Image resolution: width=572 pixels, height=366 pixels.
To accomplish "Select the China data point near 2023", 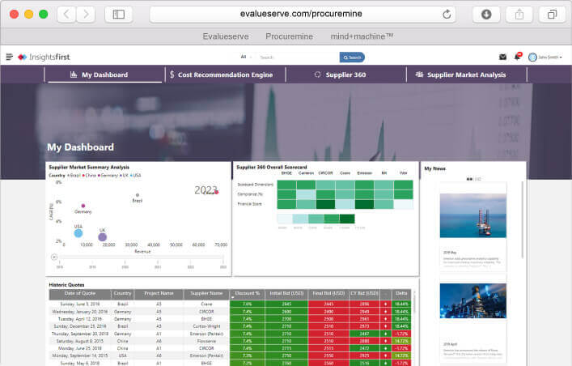I will tap(216, 192).
